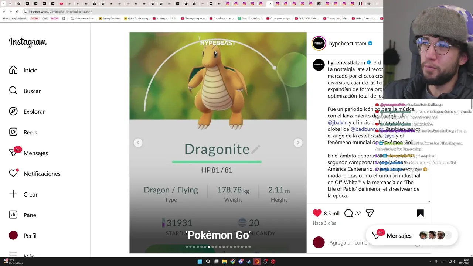Open Buscar search in the sidebar

click(25, 91)
